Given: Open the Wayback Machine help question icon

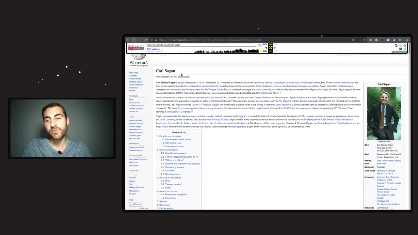Looking at the screenshot, I should [400, 46].
